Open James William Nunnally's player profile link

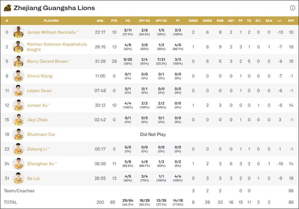coord(51,32)
